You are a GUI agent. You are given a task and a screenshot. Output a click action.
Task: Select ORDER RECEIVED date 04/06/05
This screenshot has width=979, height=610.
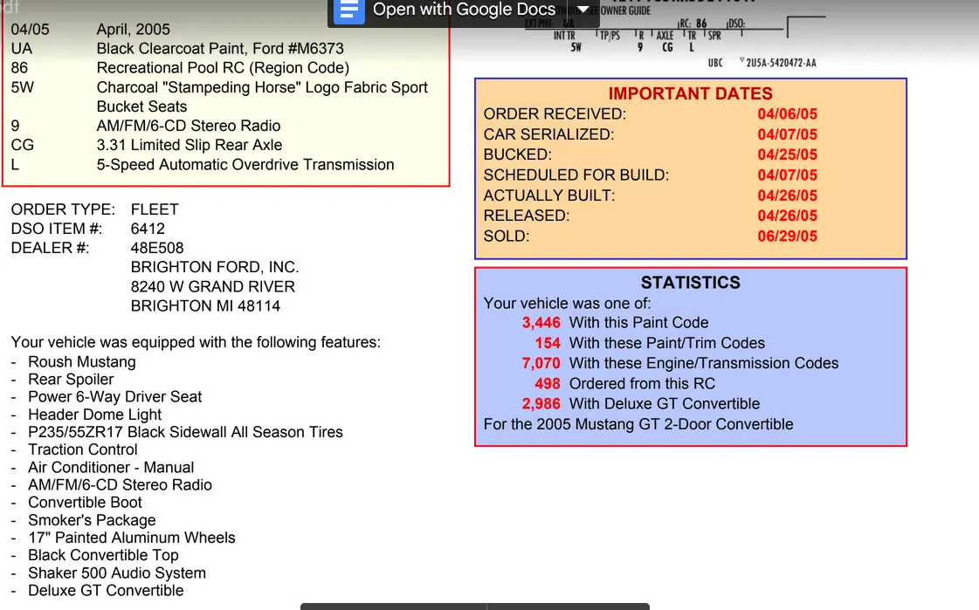point(788,114)
